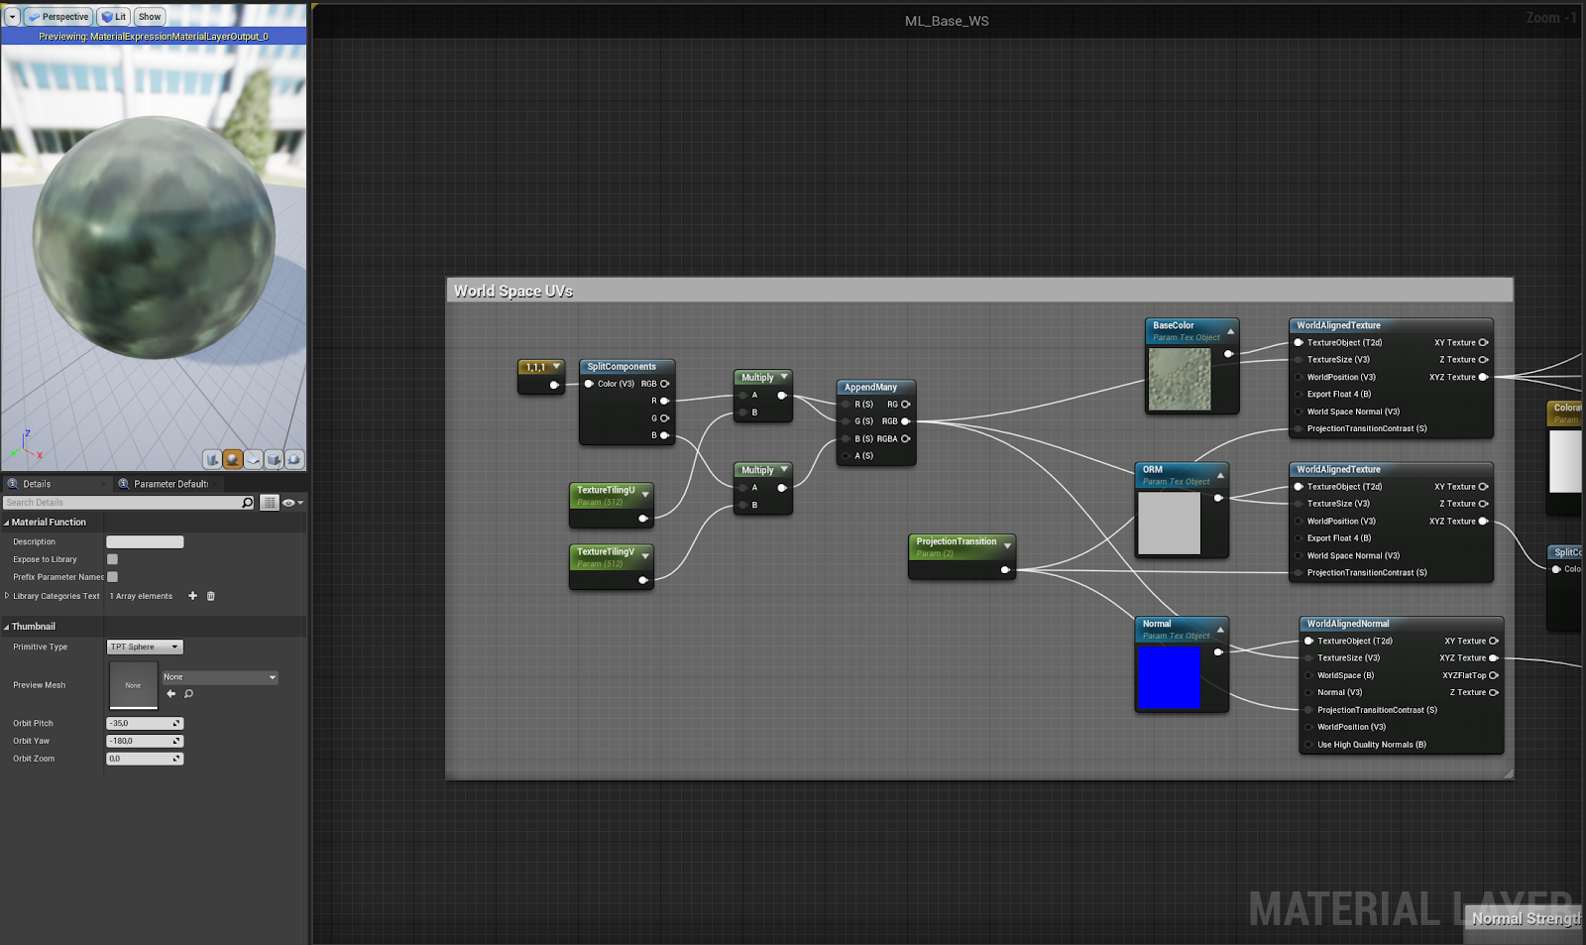Open the Perspective viewport mode menu

[58, 17]
